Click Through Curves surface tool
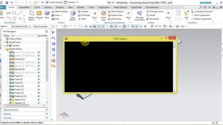 pyautogui.click(x=155, y=11)
